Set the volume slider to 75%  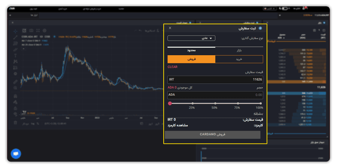pos(238,103)
